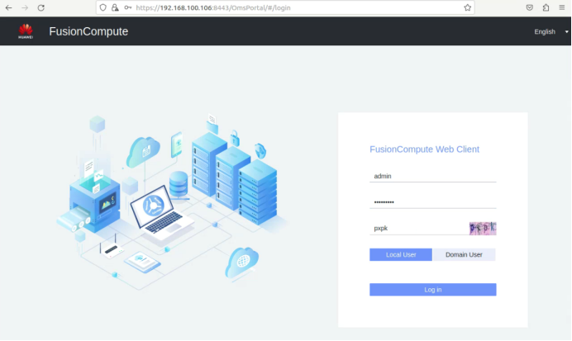Click the verification code field with pxpk

click(x=419, y=229)
